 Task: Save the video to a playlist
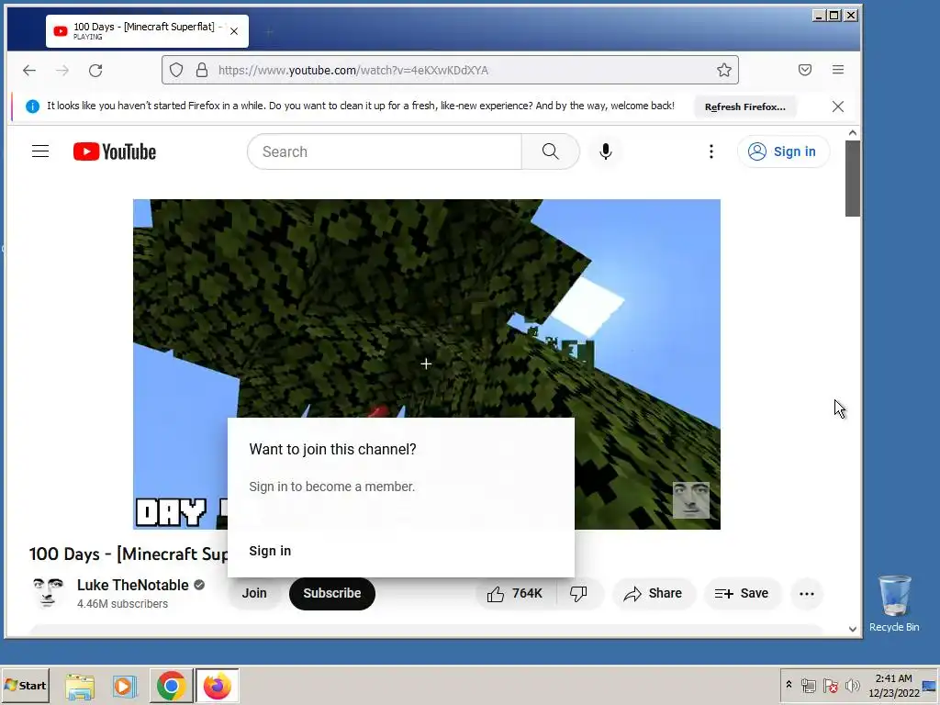742,594
